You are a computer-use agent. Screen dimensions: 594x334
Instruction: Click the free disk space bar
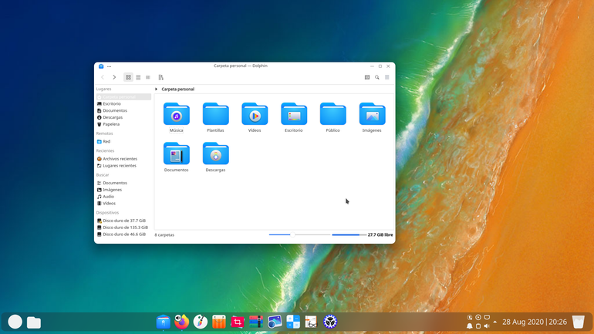tap(349, 234)
